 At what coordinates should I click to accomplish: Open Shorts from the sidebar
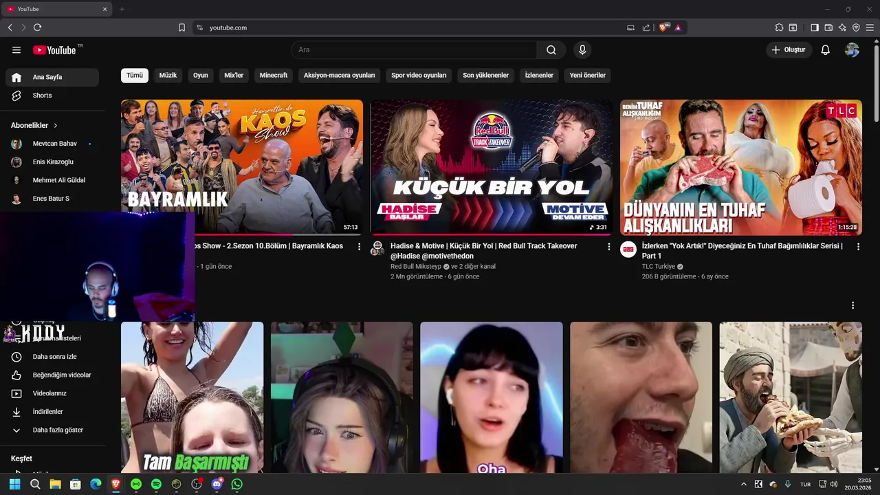click(52, 96)
